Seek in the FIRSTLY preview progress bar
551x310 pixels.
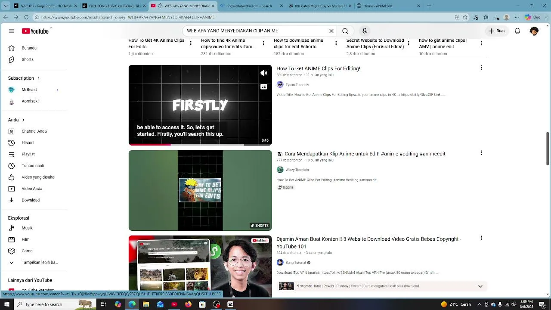200,144
